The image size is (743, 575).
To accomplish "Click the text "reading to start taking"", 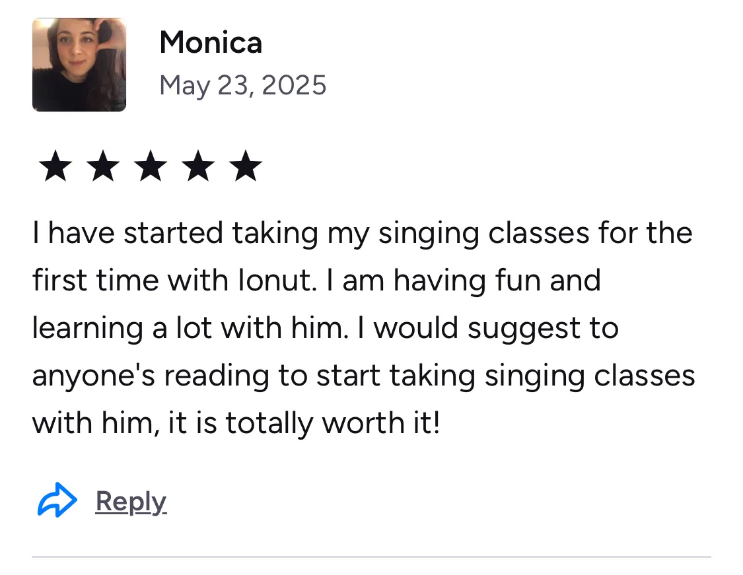I will click(320, 376).
